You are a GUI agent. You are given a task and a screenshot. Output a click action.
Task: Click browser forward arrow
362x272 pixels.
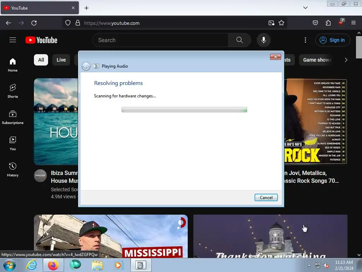tap(21, 23)
